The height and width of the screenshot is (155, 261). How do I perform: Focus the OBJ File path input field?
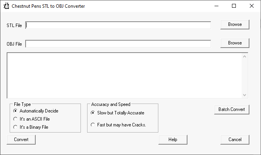point(118,44)
